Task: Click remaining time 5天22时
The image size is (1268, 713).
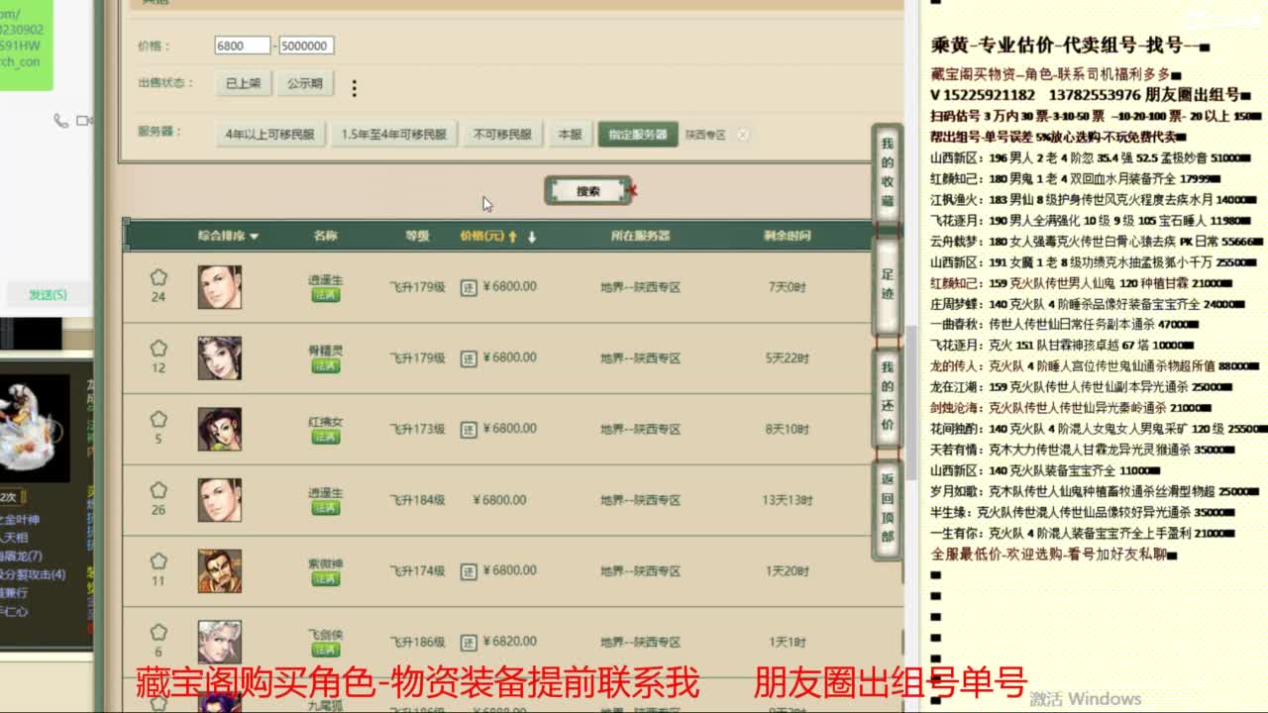Action: tap(788, 358)
